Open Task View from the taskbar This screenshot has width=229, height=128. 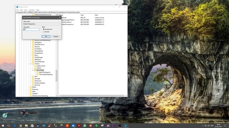9,126
